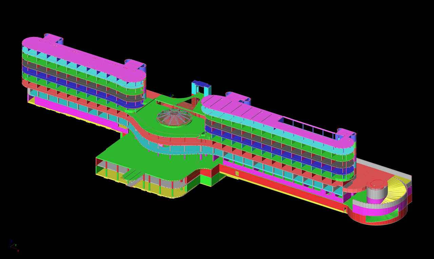Click the green Y axis label
434x259 pixels.
click(16, 245)
